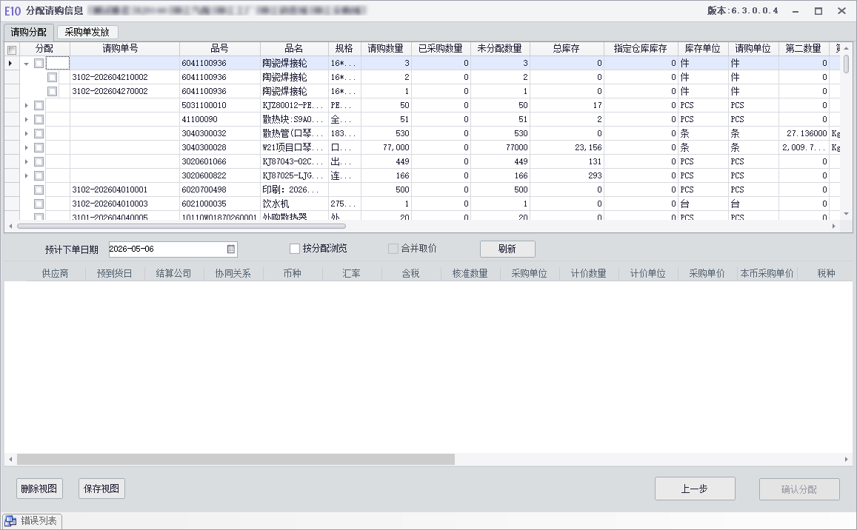Expand the 3040300028 group row
Viewport: 857px width, 530px height.
click(x=26, y=147)
